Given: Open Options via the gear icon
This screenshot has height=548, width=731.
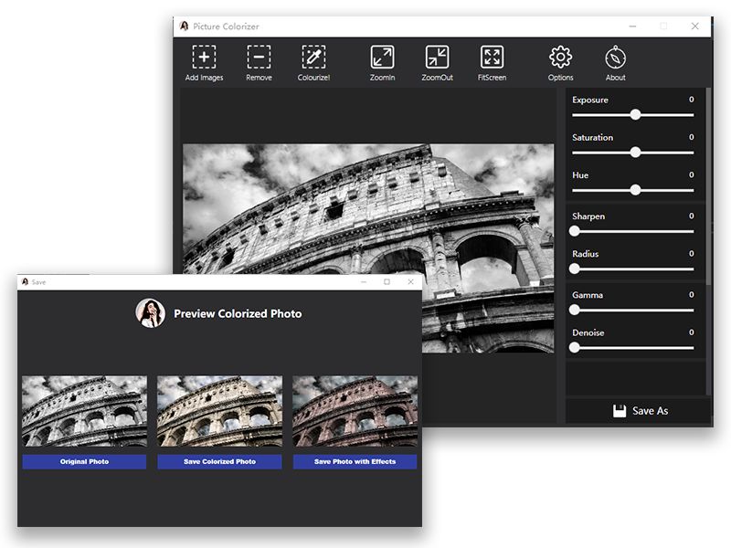Looking at the screenshot, I should click(560, 57).
